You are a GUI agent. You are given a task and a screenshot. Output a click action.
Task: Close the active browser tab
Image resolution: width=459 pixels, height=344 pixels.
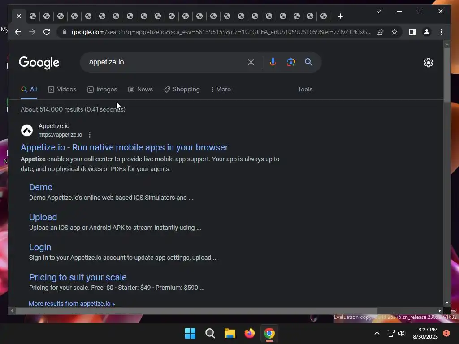click(x=19, y=16)
